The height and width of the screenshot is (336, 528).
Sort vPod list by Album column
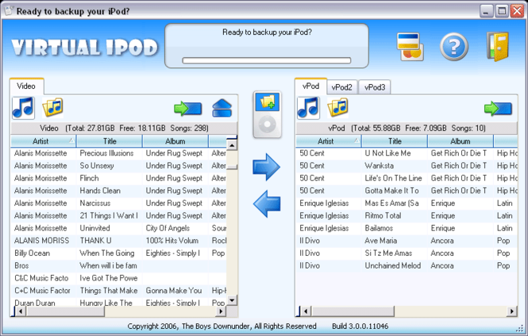point(461,141)
